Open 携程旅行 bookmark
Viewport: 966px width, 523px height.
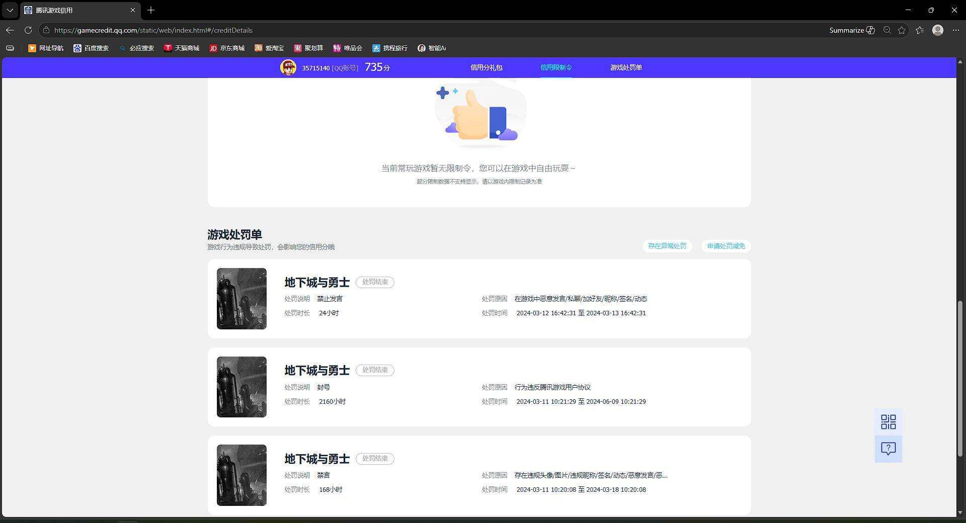click(x=390, y=48)
